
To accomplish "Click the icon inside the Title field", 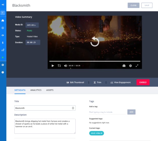I will [73, 108].
